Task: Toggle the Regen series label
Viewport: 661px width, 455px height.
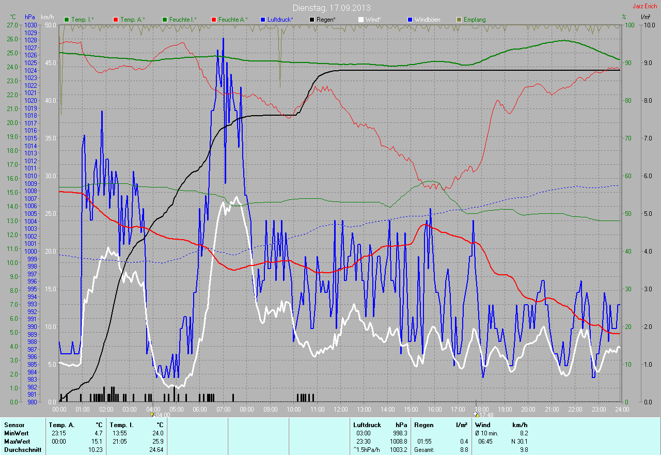Action: 326,20
